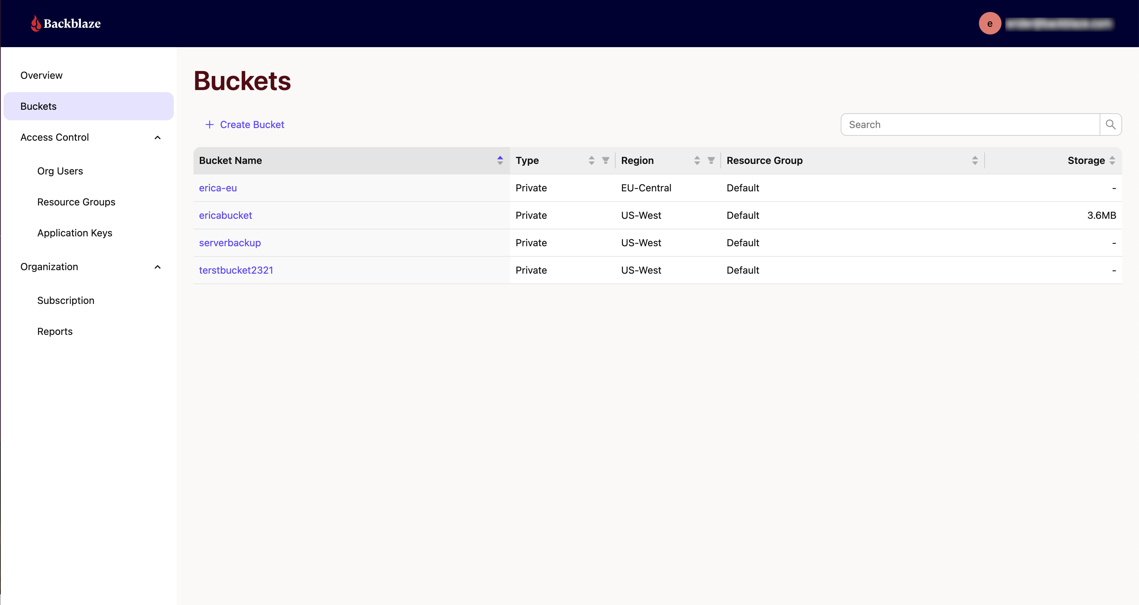The image size is (1139, 605).
Task: Collapse the Access Control section
Action: 157,138
